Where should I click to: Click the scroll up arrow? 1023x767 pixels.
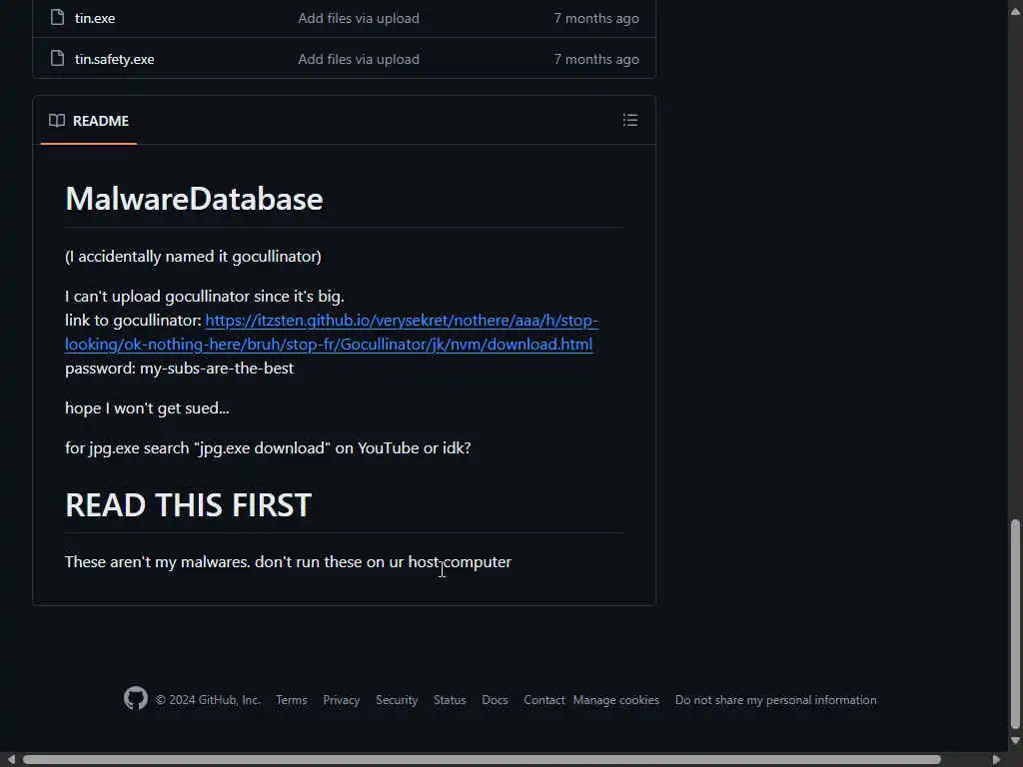tap(1015, 9)
